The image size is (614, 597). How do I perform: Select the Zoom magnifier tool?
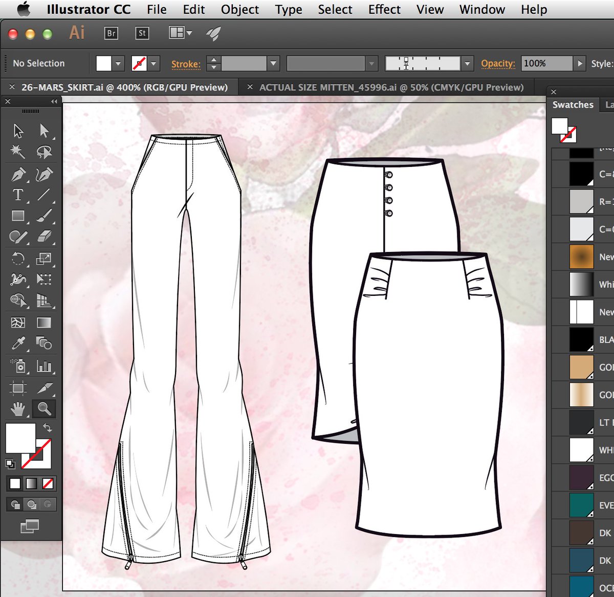tap(45, 409)
